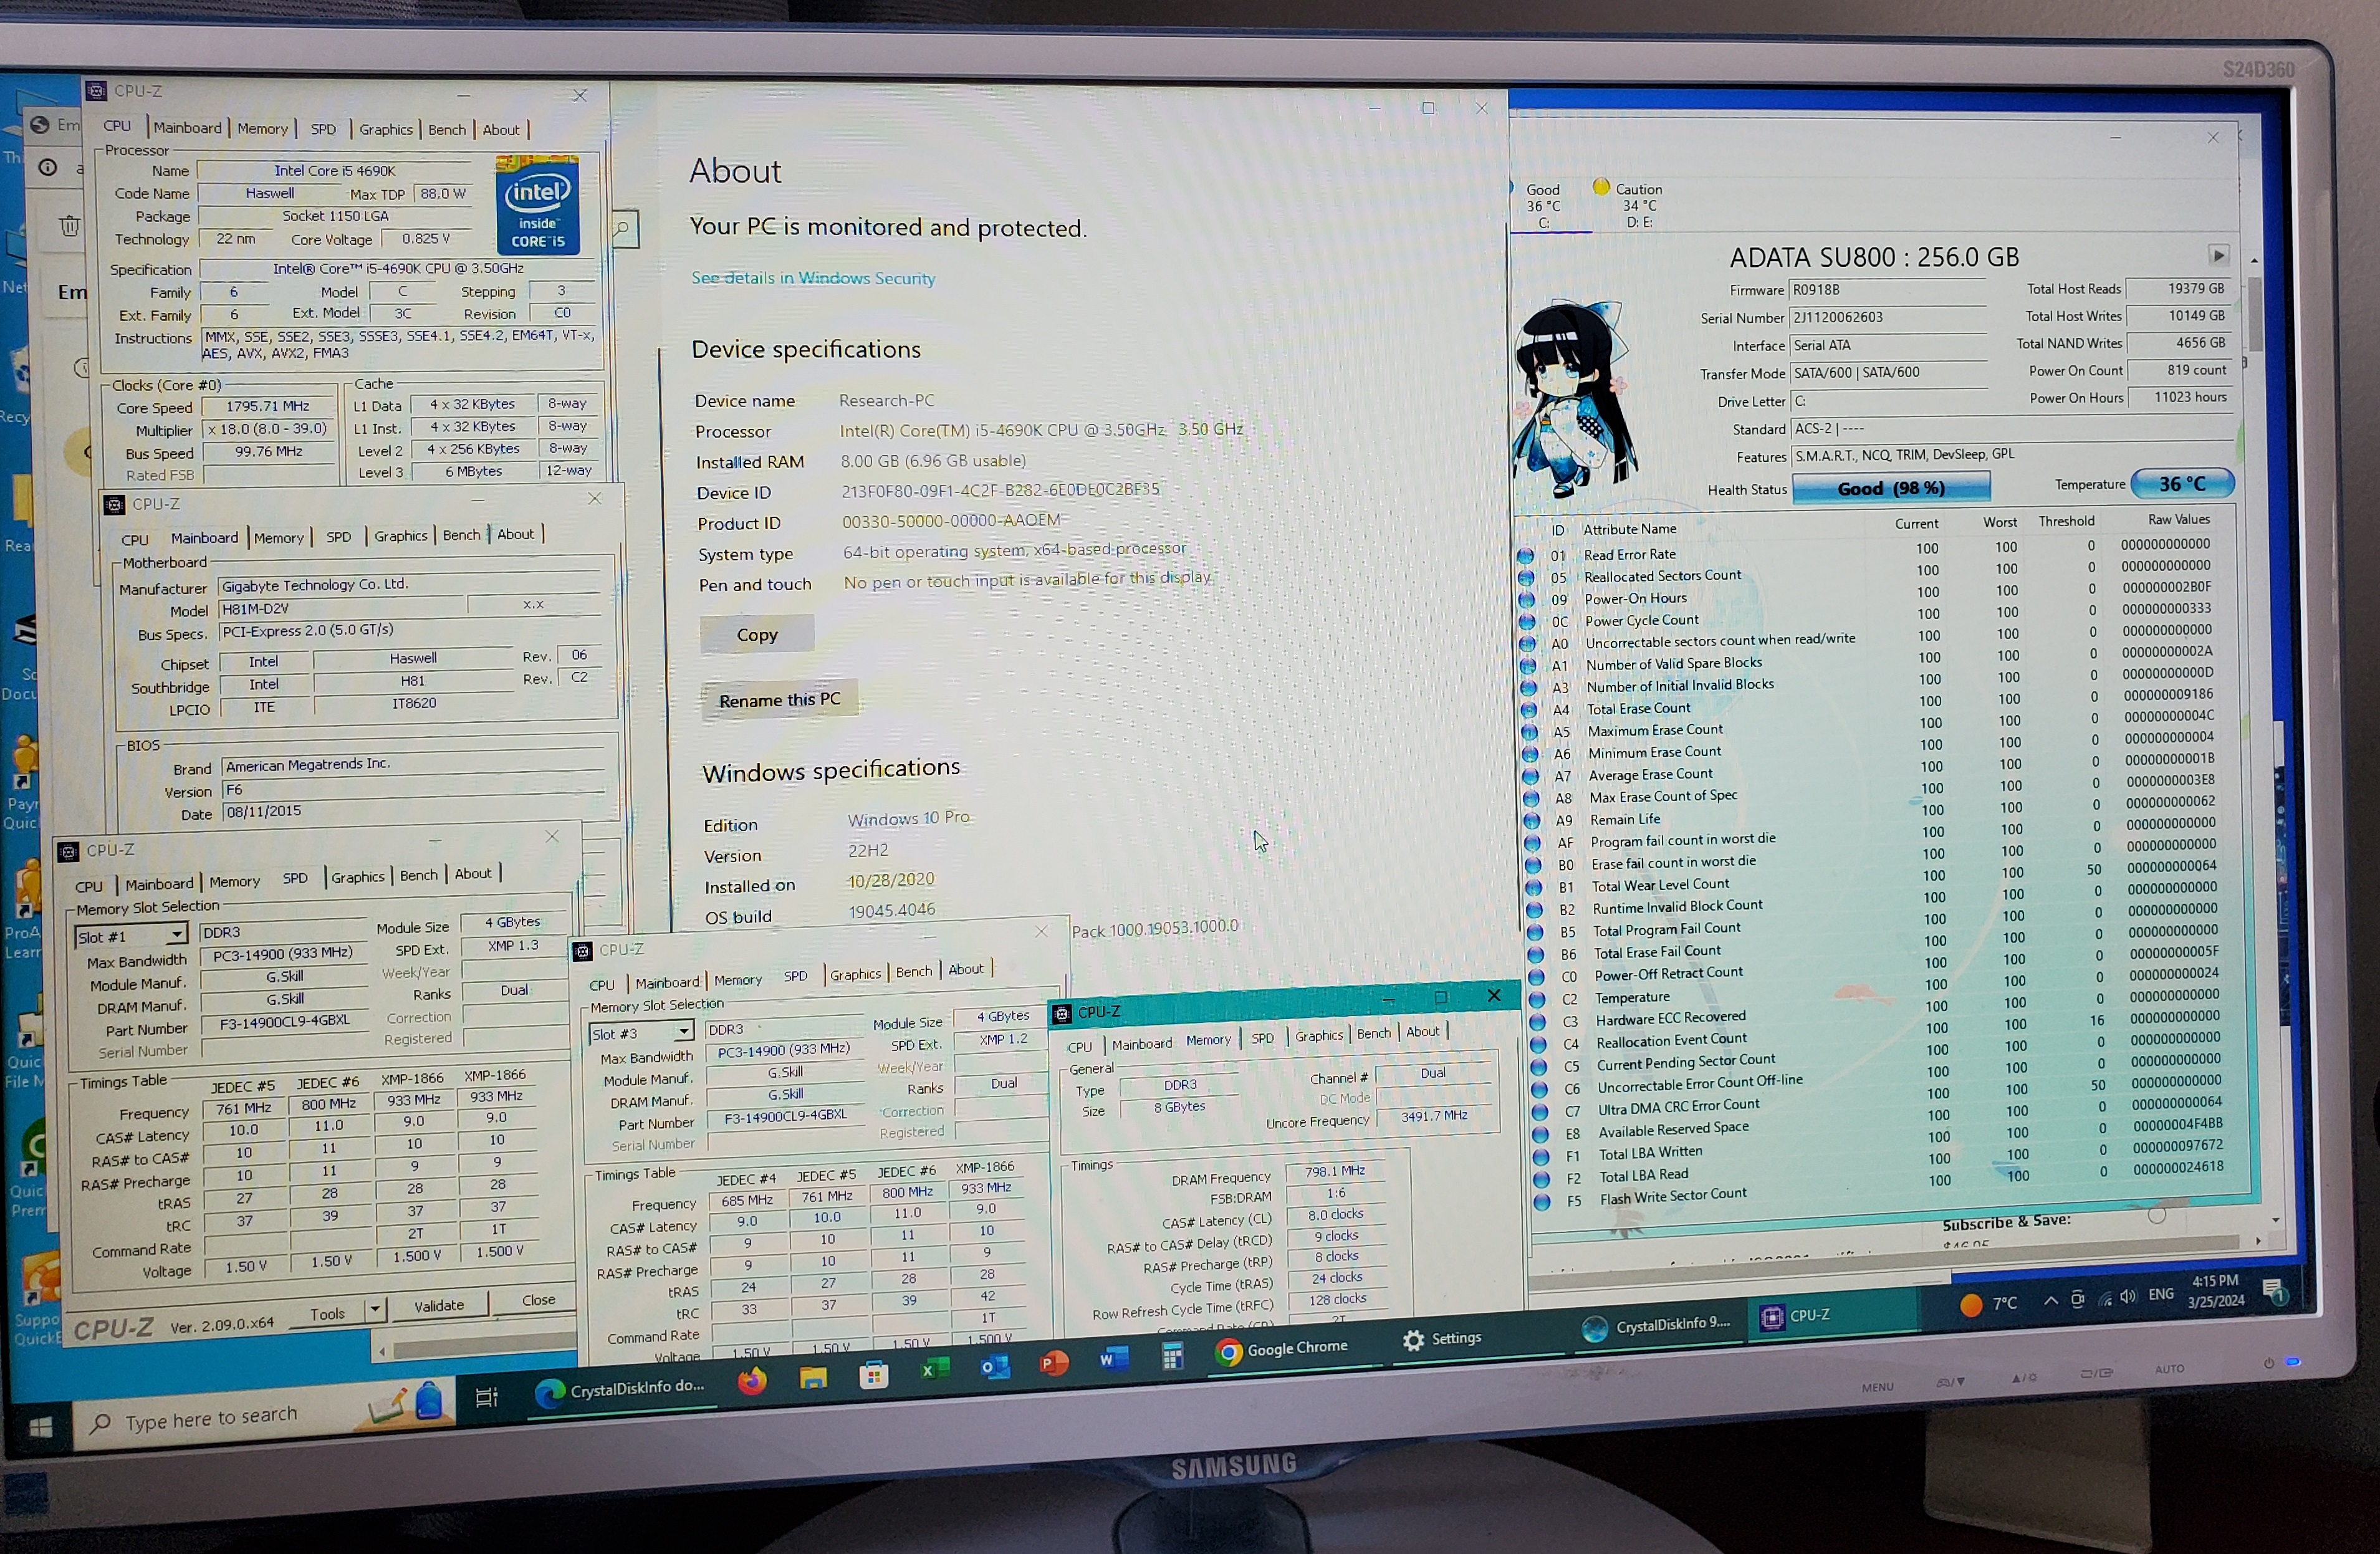Screen dimensions: 2380x1554
Task: Open the notification center icon
Action: (2273, 1291)
